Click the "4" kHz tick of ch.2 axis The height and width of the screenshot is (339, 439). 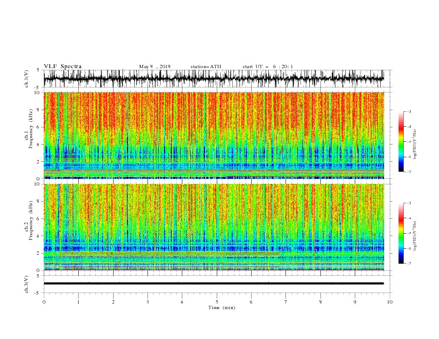(39, 236)
